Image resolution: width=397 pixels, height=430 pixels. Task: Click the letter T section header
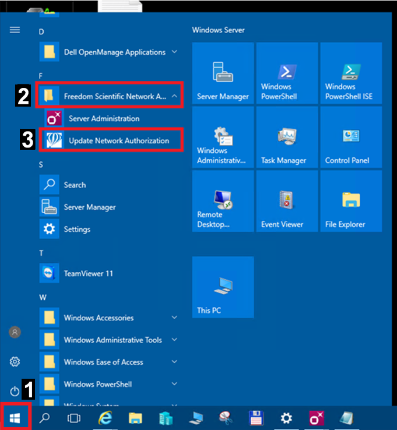[x=41, y=253]
